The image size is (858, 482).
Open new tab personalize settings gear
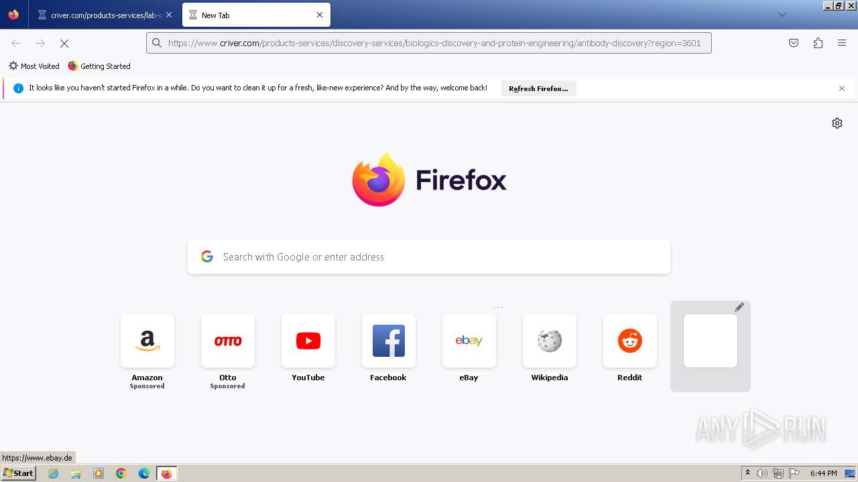click(x=837, y=123)
